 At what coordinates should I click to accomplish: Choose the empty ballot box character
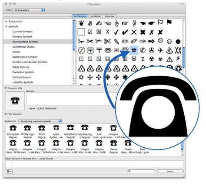tap(81, 32)
